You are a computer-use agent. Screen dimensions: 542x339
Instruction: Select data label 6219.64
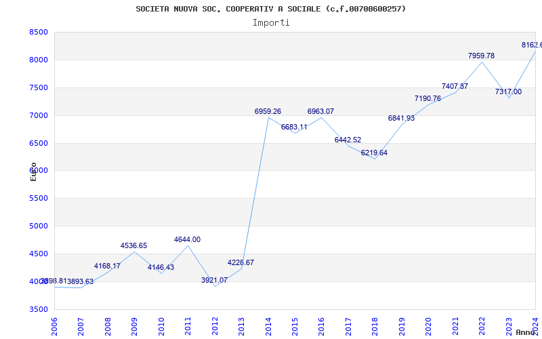coord(375,153)
